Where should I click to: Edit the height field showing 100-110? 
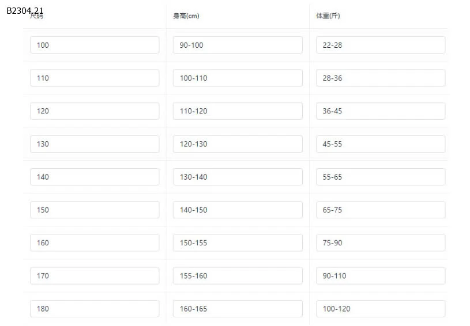click(x=238, y=78)
